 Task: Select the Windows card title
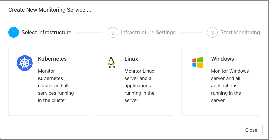(222, 59)
